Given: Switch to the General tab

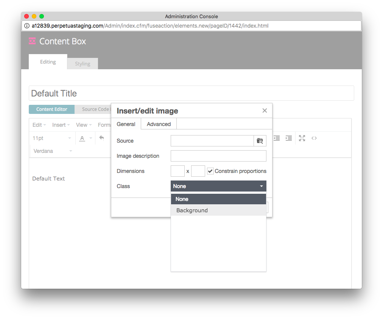Looking at the screenshot, I should tap(126, 124).
